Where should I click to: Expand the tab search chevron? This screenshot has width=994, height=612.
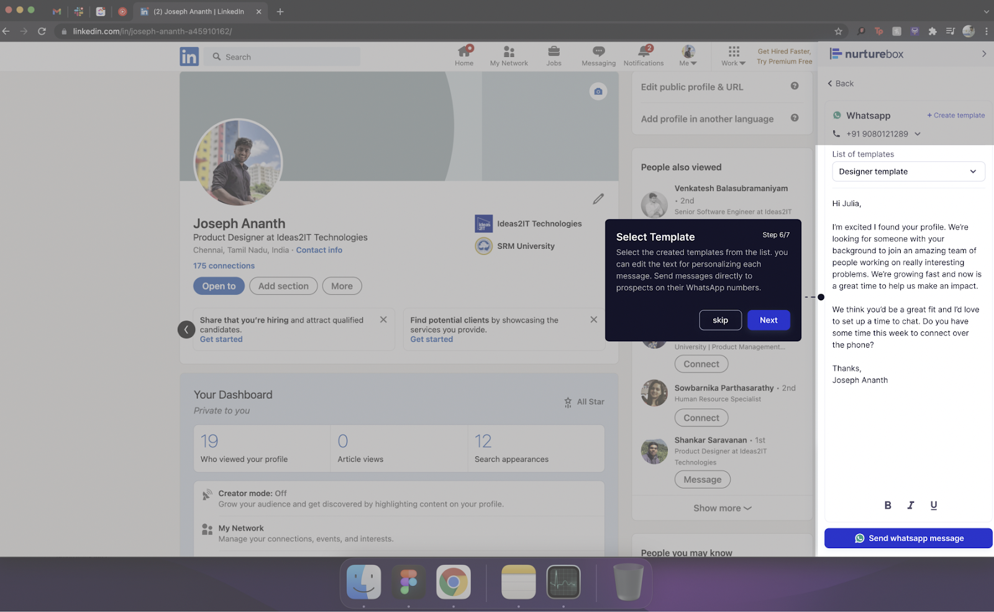(986, 11)
